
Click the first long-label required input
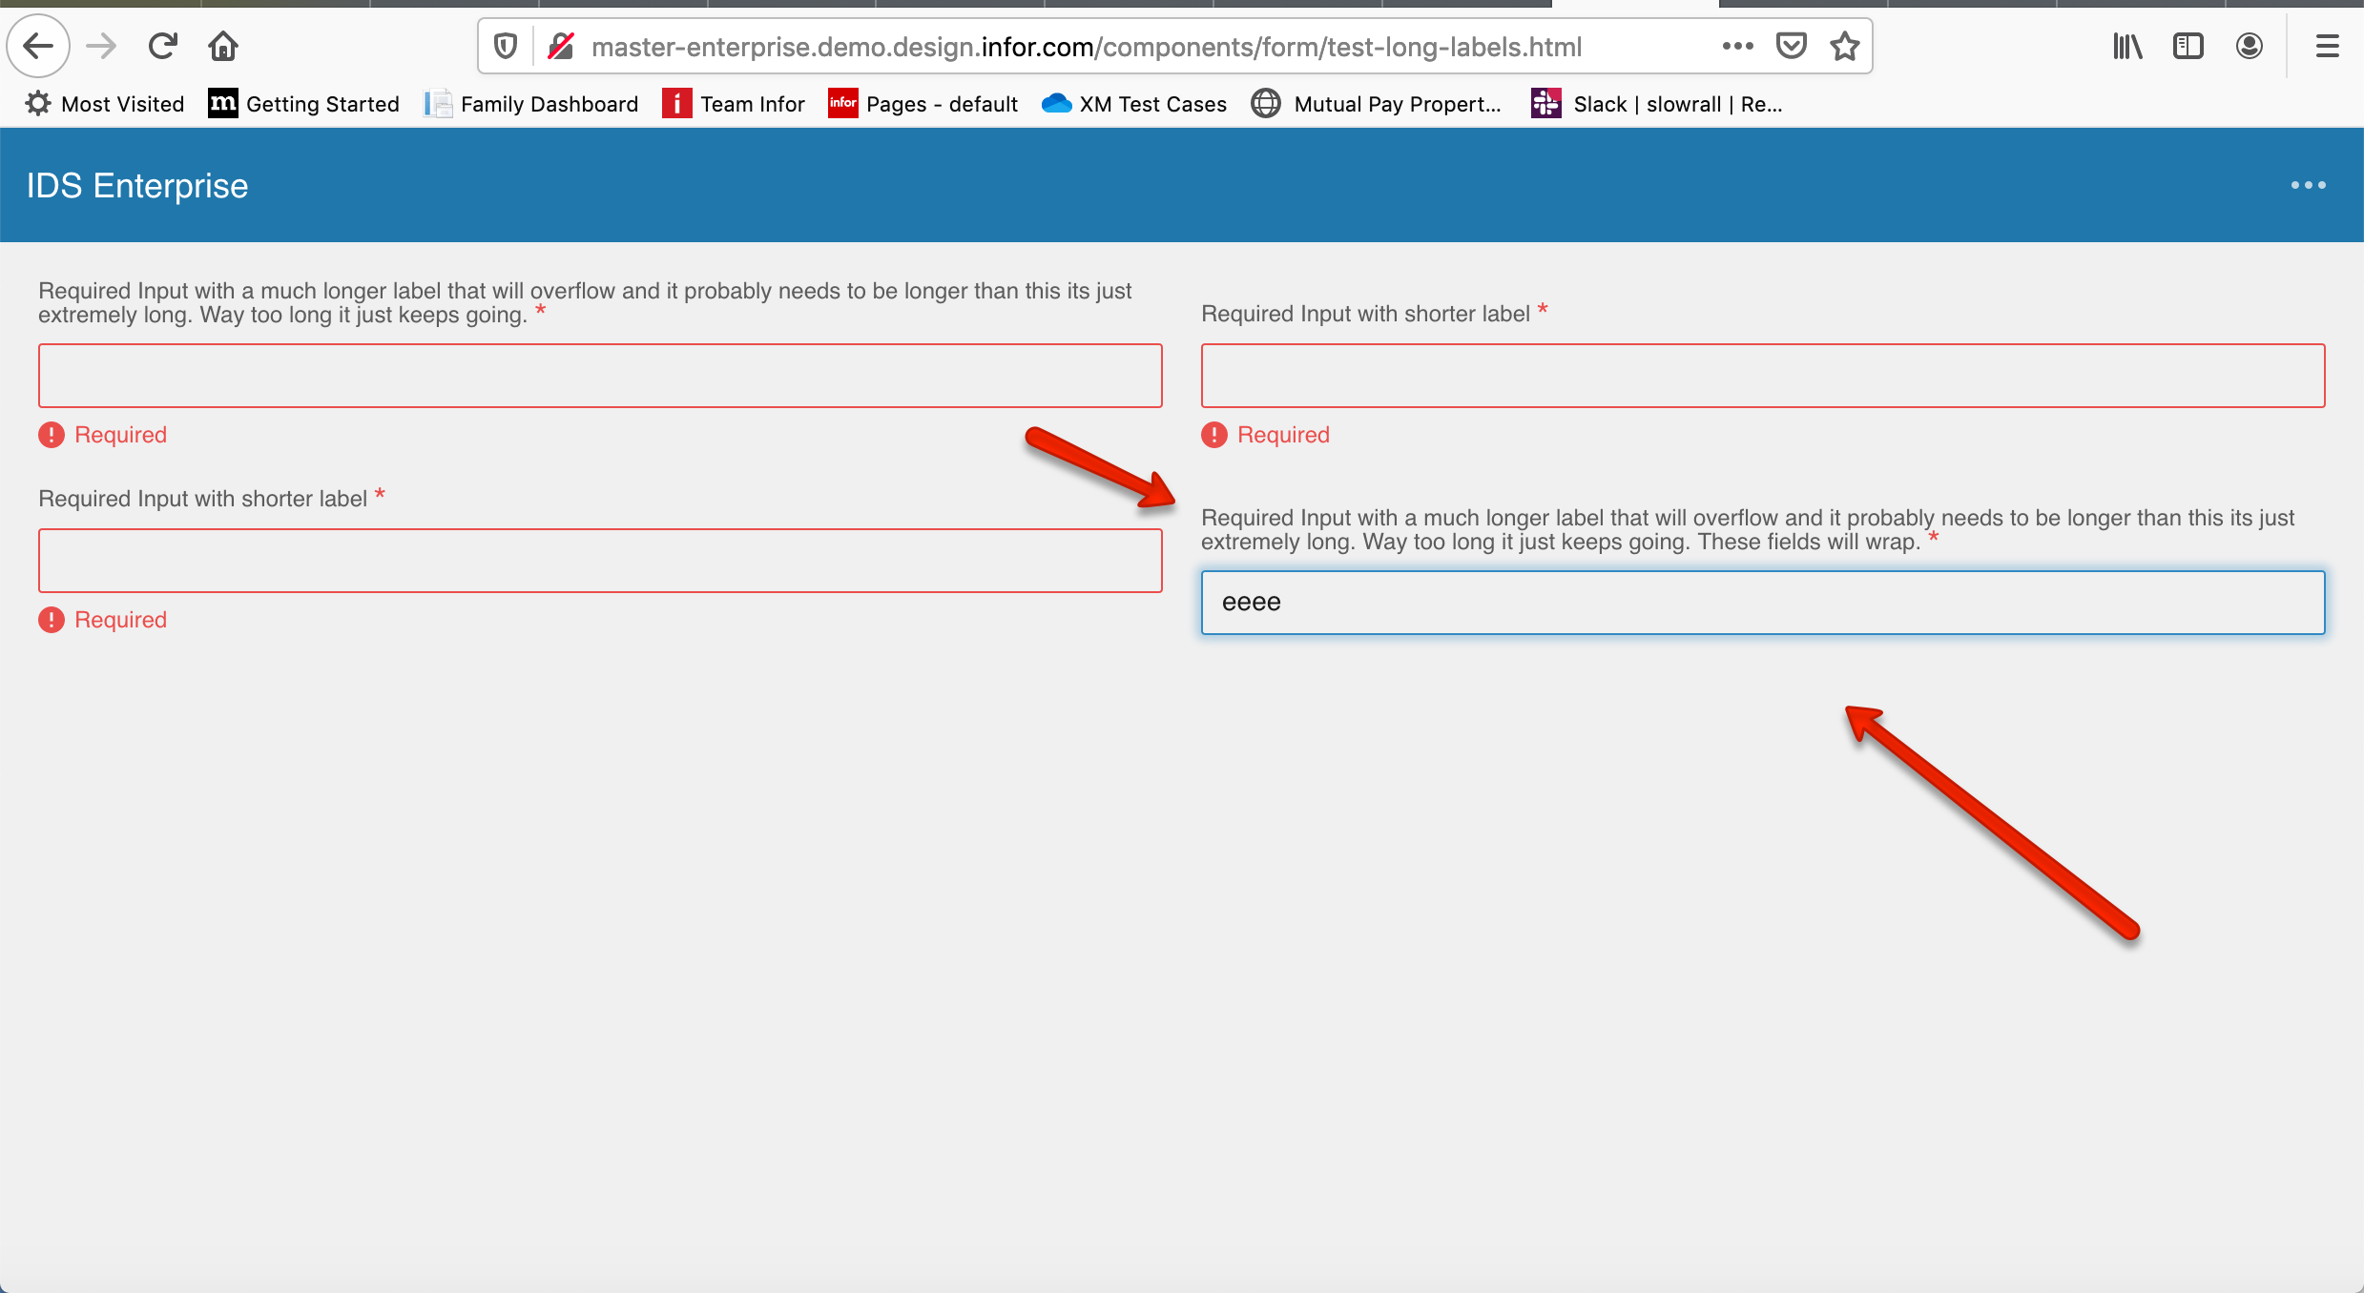click(600, 376)
